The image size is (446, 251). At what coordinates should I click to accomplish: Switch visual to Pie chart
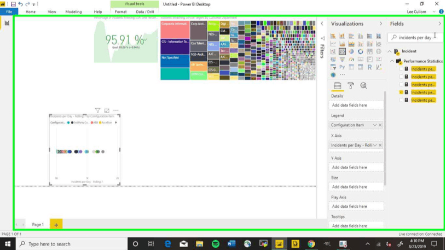(x=351, y=51)
